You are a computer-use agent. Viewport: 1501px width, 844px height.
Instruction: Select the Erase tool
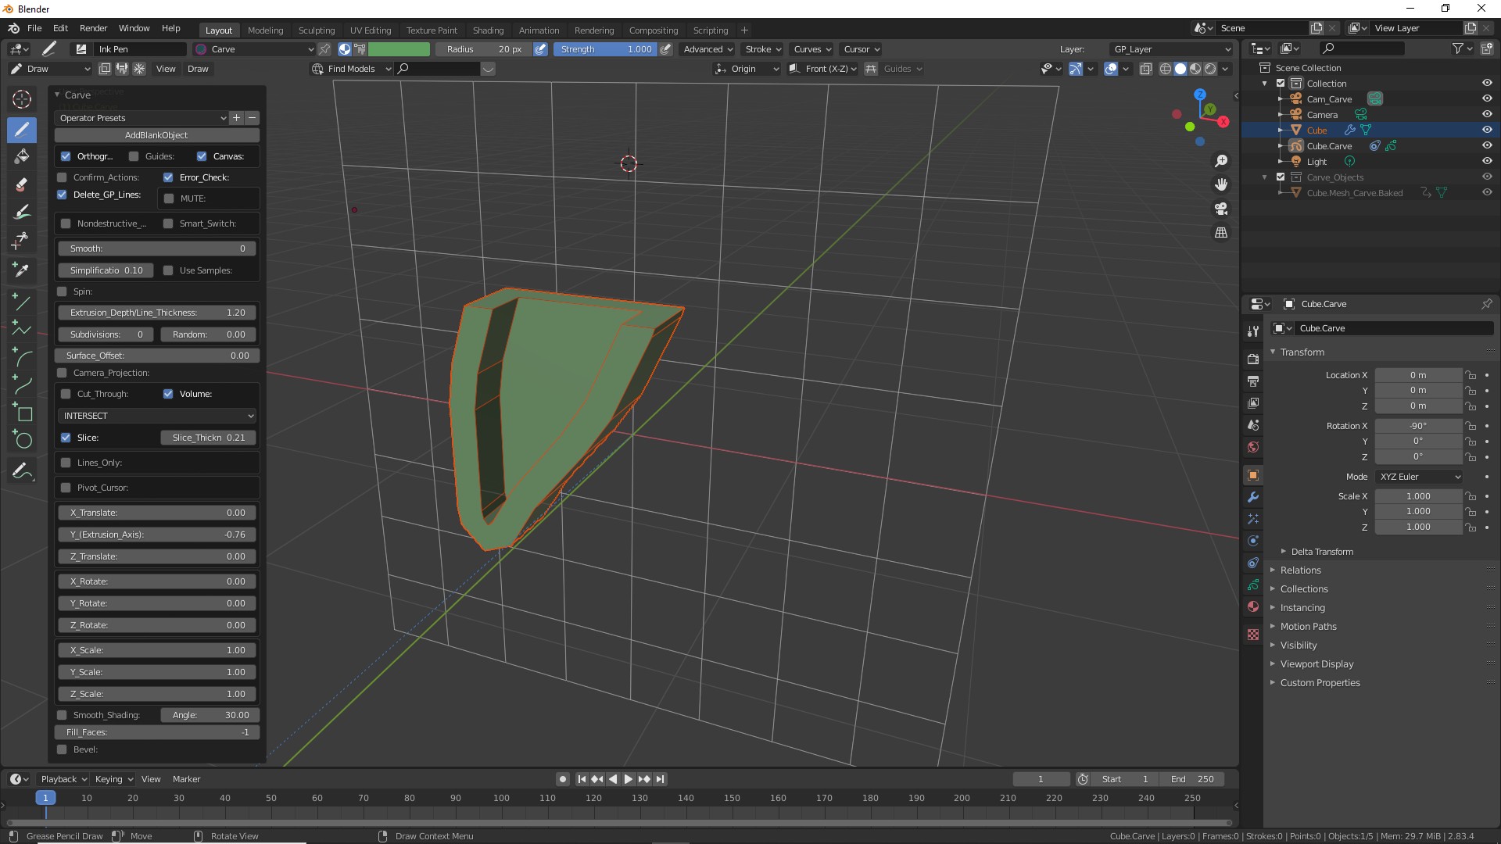click(22, 184)
